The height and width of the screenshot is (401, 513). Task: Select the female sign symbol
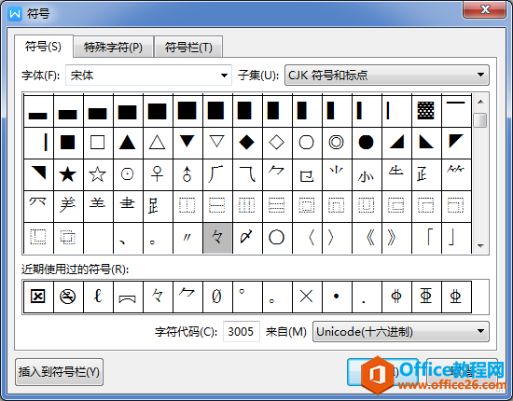click(x=157, y=174)
